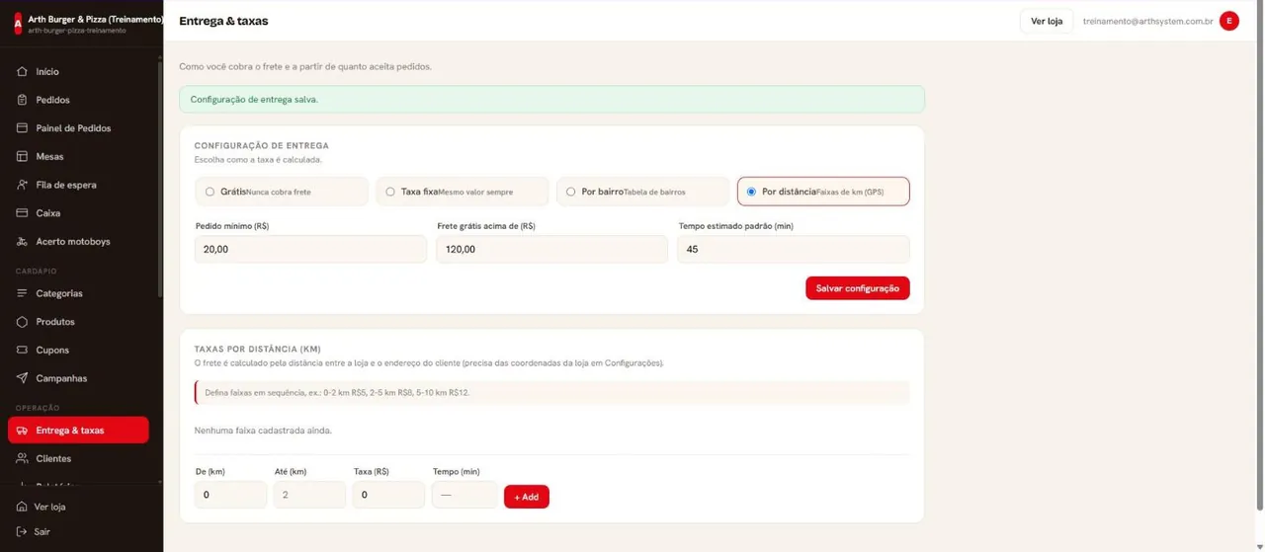Select the Por distância delivery option
The width and height of the screenshot is (1265, 552).
823,192
